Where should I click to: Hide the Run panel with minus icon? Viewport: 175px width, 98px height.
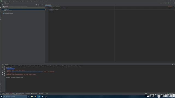pyautogui.click(x=174, y=64)
